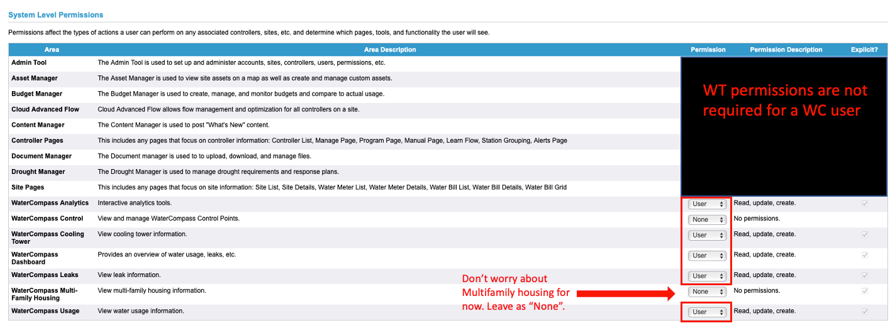
Task: Open the WaterCompass Usage permission dropdown
Action: pos(707,312)
